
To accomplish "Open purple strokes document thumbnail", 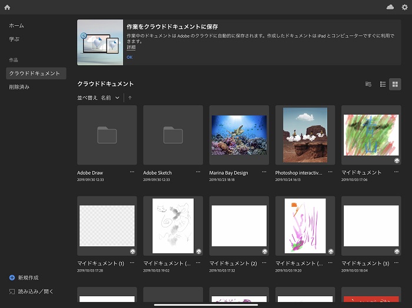I will click(x=305, y=226).
